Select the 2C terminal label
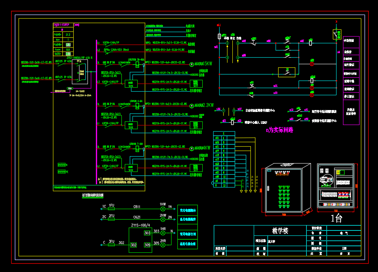 click(104, 217)
